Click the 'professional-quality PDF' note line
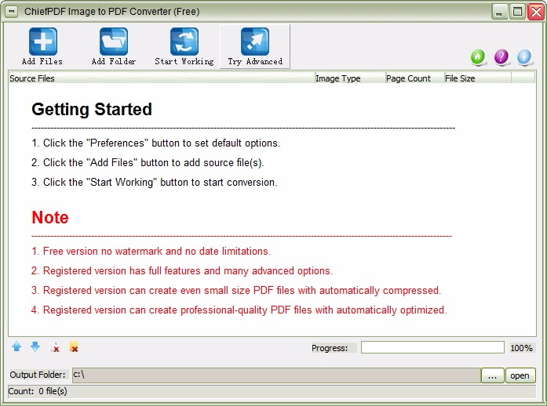547x406 pixels. 239,310
